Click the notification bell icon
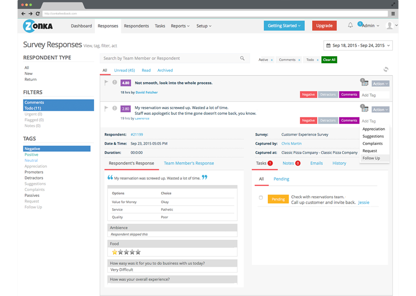 [350, 25]
